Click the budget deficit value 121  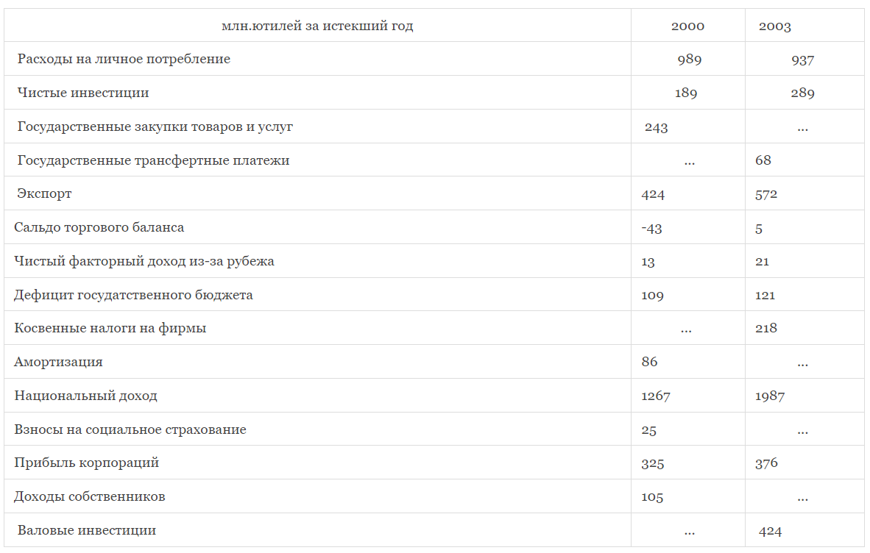click(765, 295)
